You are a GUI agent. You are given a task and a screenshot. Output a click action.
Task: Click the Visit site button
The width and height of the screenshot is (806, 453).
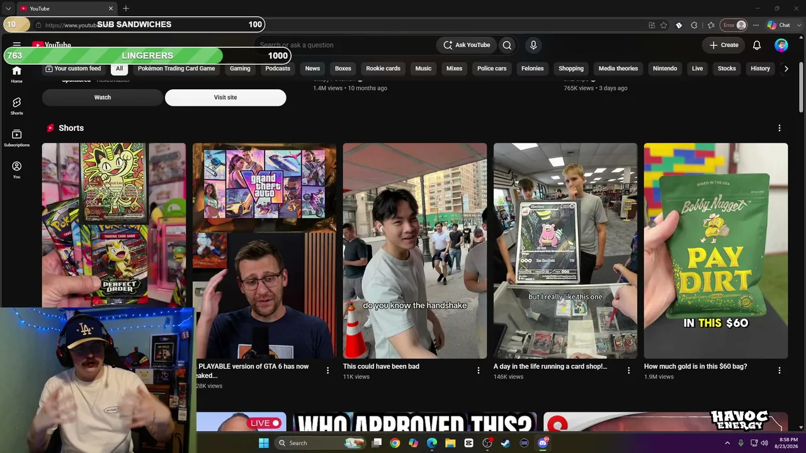point(225,98)
